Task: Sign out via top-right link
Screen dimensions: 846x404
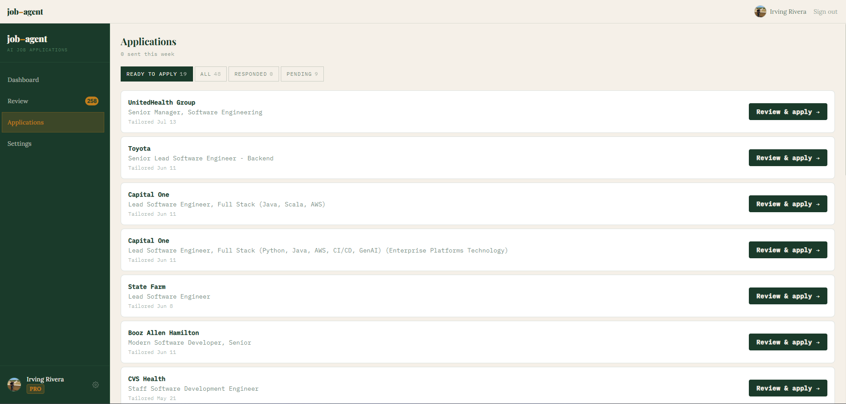Action: pyautogui.click(x=825, y=12)
